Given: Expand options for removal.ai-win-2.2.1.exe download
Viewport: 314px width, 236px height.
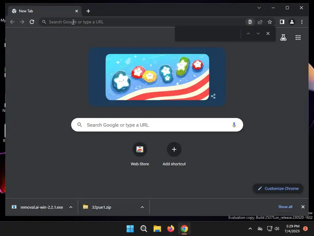Looking at the screenshot, I should (x=71, y=207).
